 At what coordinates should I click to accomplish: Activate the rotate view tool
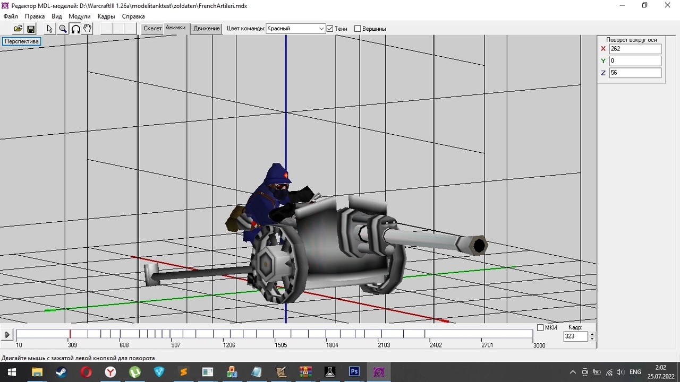click(x=75, y=29)
